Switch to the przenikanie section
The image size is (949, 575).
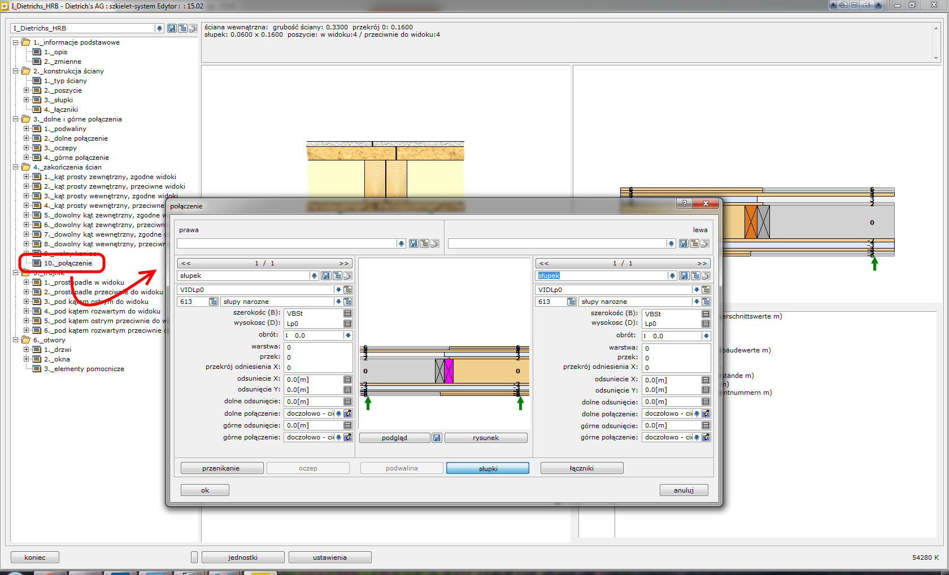point(221,468)
